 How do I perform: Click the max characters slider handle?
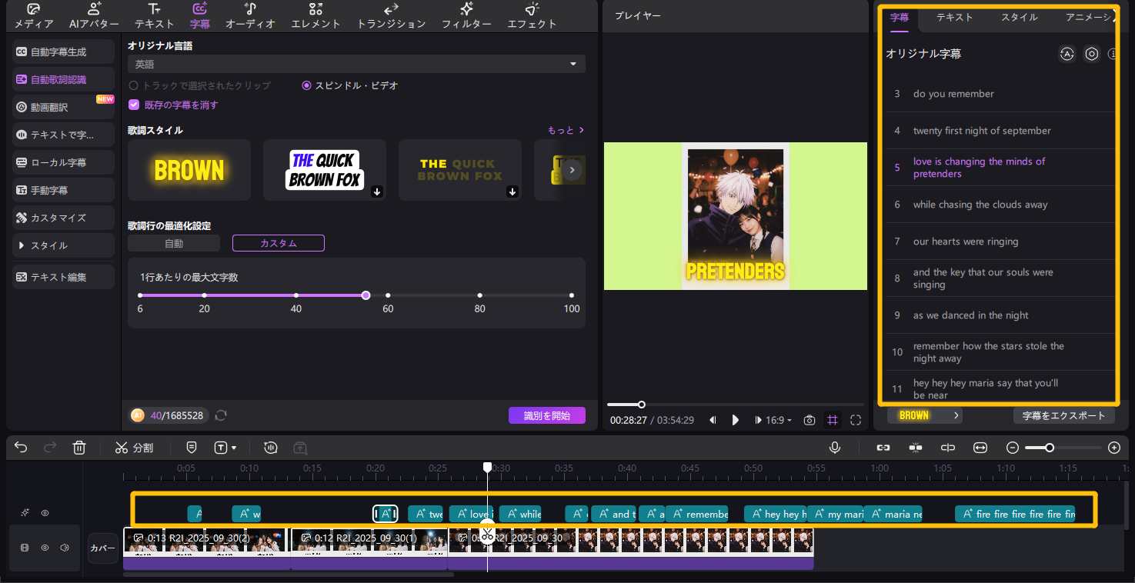366,295
